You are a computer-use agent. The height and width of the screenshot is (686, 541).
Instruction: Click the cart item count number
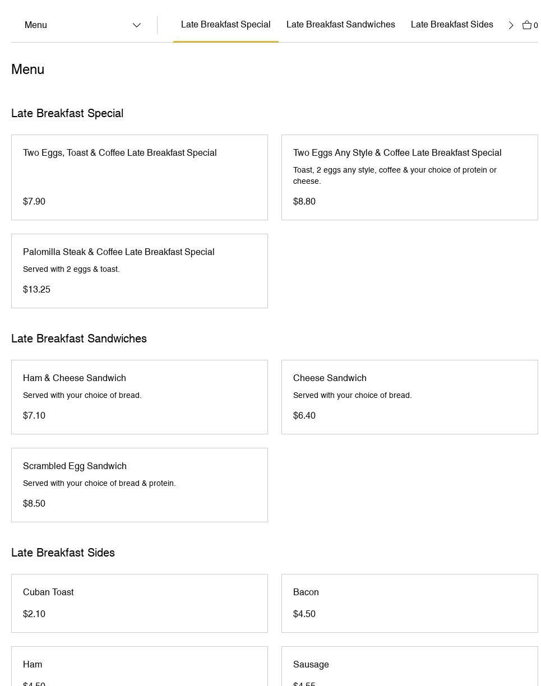[x=535, y=26]
